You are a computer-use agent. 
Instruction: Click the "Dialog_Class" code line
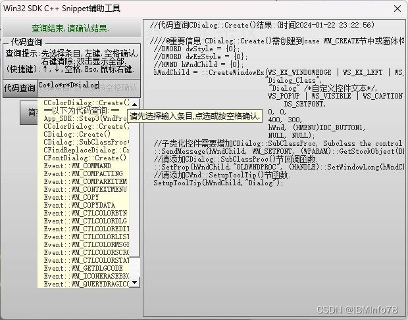(295, 80)
